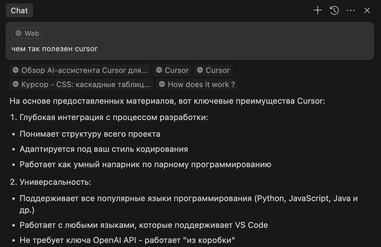
Task: Select the Web context chip
Action: click(x=27, y=33)
